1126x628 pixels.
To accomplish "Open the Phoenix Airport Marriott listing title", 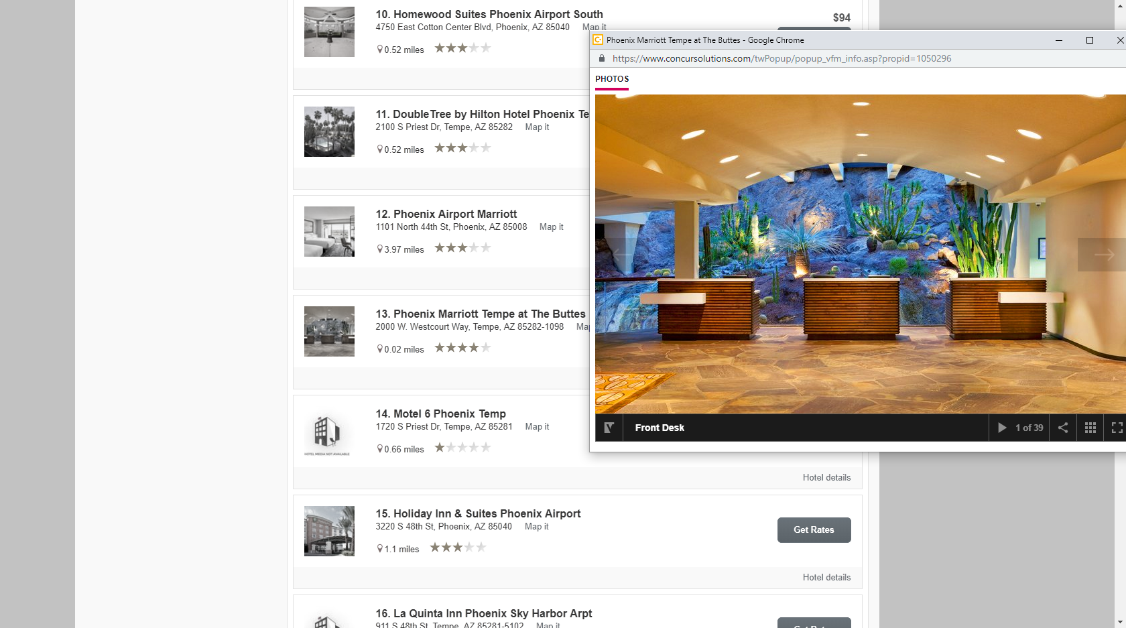I will pos(446,214).
